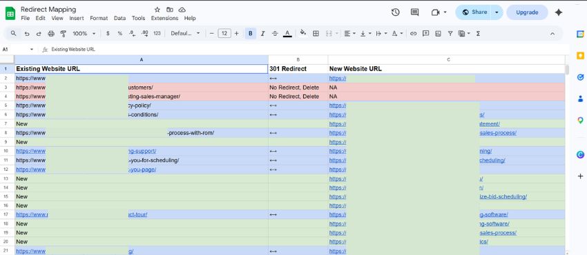Open the View menu
This screenshot has height=255, width=587.
pyautogui.click(x=57, y=19)
